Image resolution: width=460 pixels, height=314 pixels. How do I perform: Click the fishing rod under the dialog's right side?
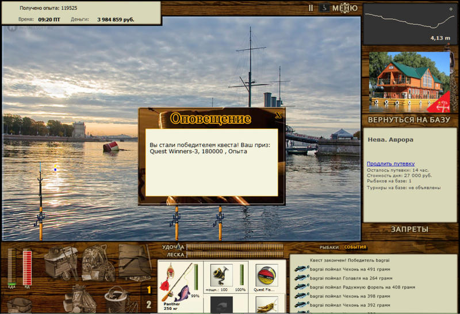coord(220,223)
